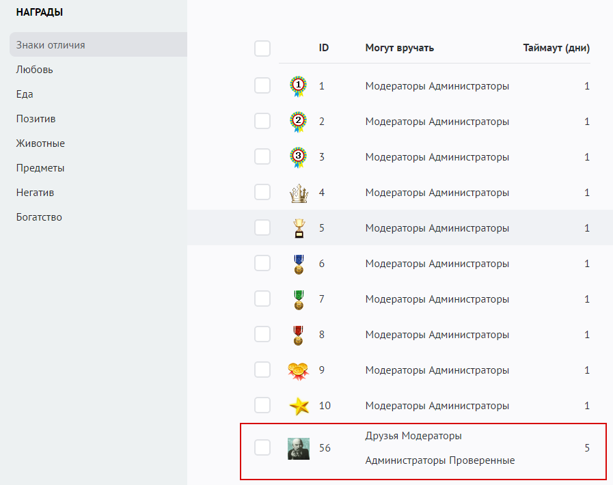613x485 pixels.
Task: Open the Любовь awards category
Action: pyautogui.click(x=35, y=70)
